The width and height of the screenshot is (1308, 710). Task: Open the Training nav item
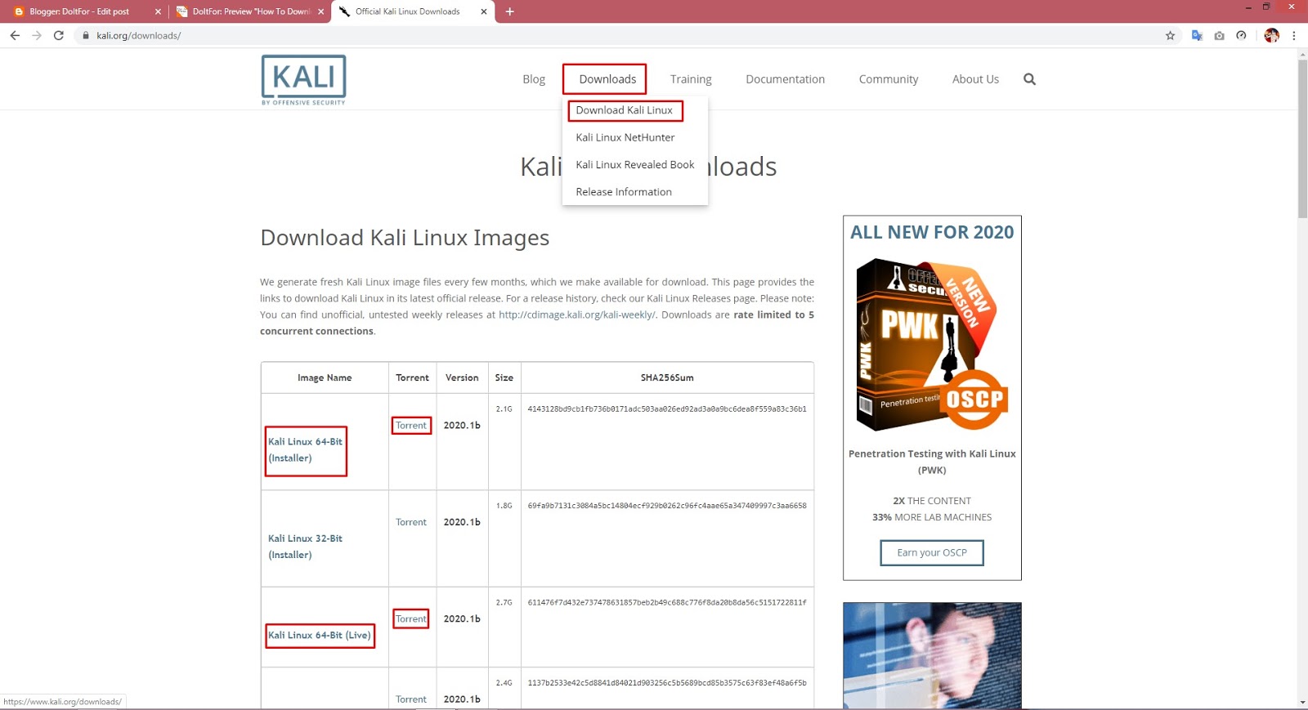click(x=691, y=79)
